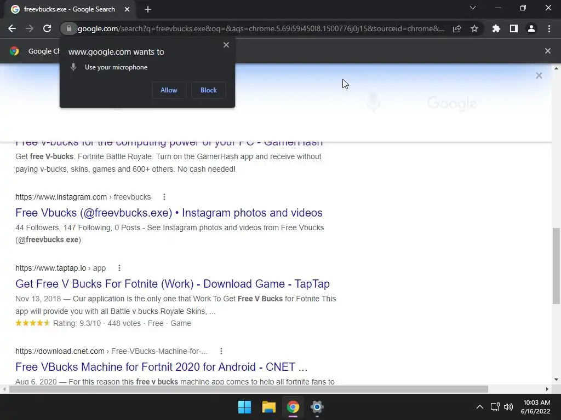Open the CNET Free VBucks Machine result
Screen dimensions: 561x420
pyautogui.click(x=162, y=367)
